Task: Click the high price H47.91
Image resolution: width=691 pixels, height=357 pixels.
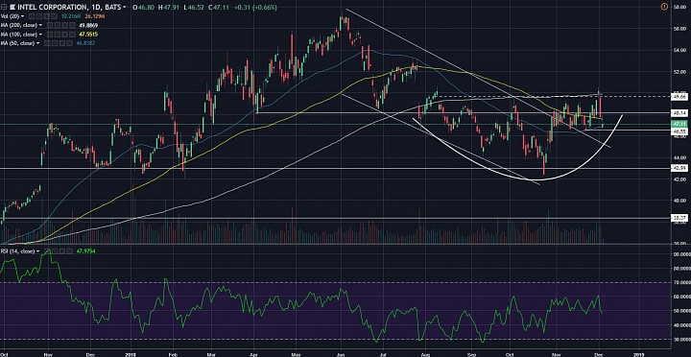Action: click(x=169, y=8)
